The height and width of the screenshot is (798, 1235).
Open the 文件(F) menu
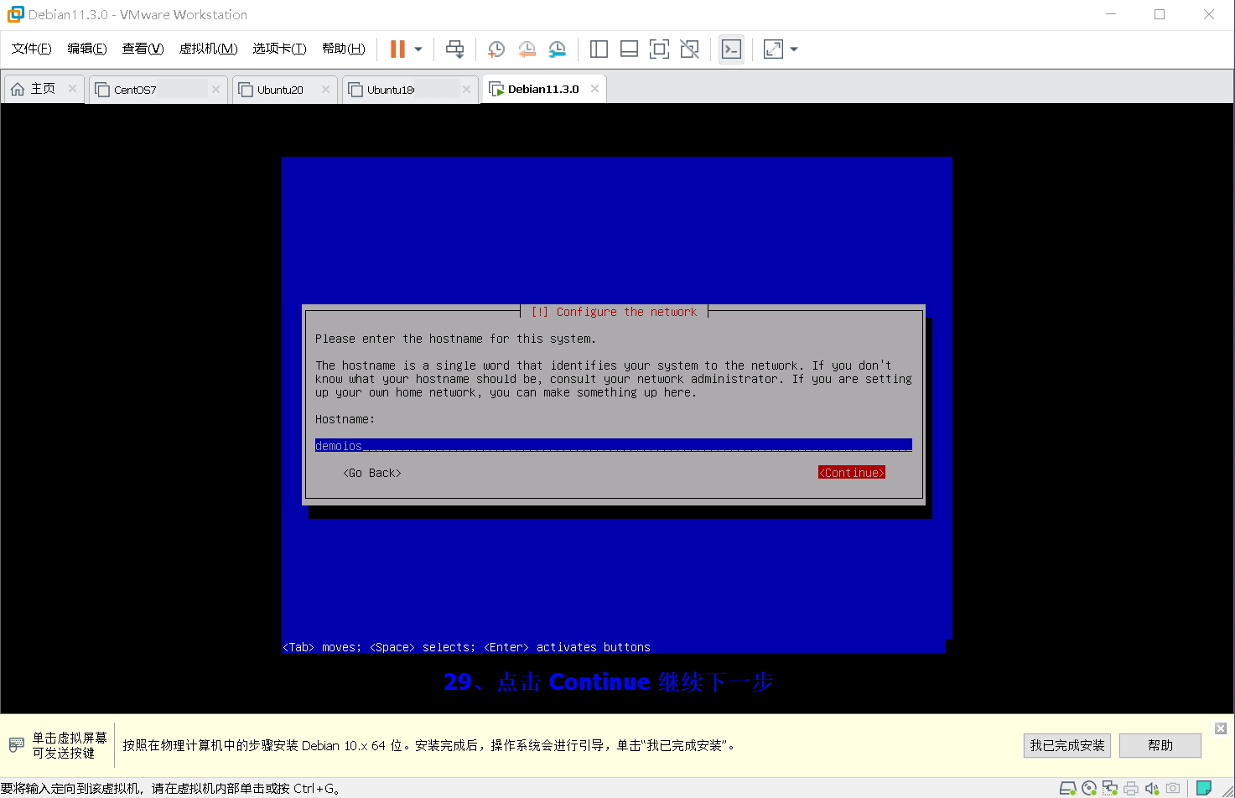click(31, 49)
